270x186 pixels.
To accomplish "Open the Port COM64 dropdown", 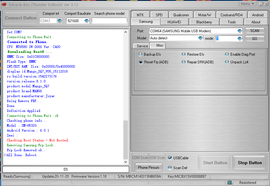I will pos(240,31).
